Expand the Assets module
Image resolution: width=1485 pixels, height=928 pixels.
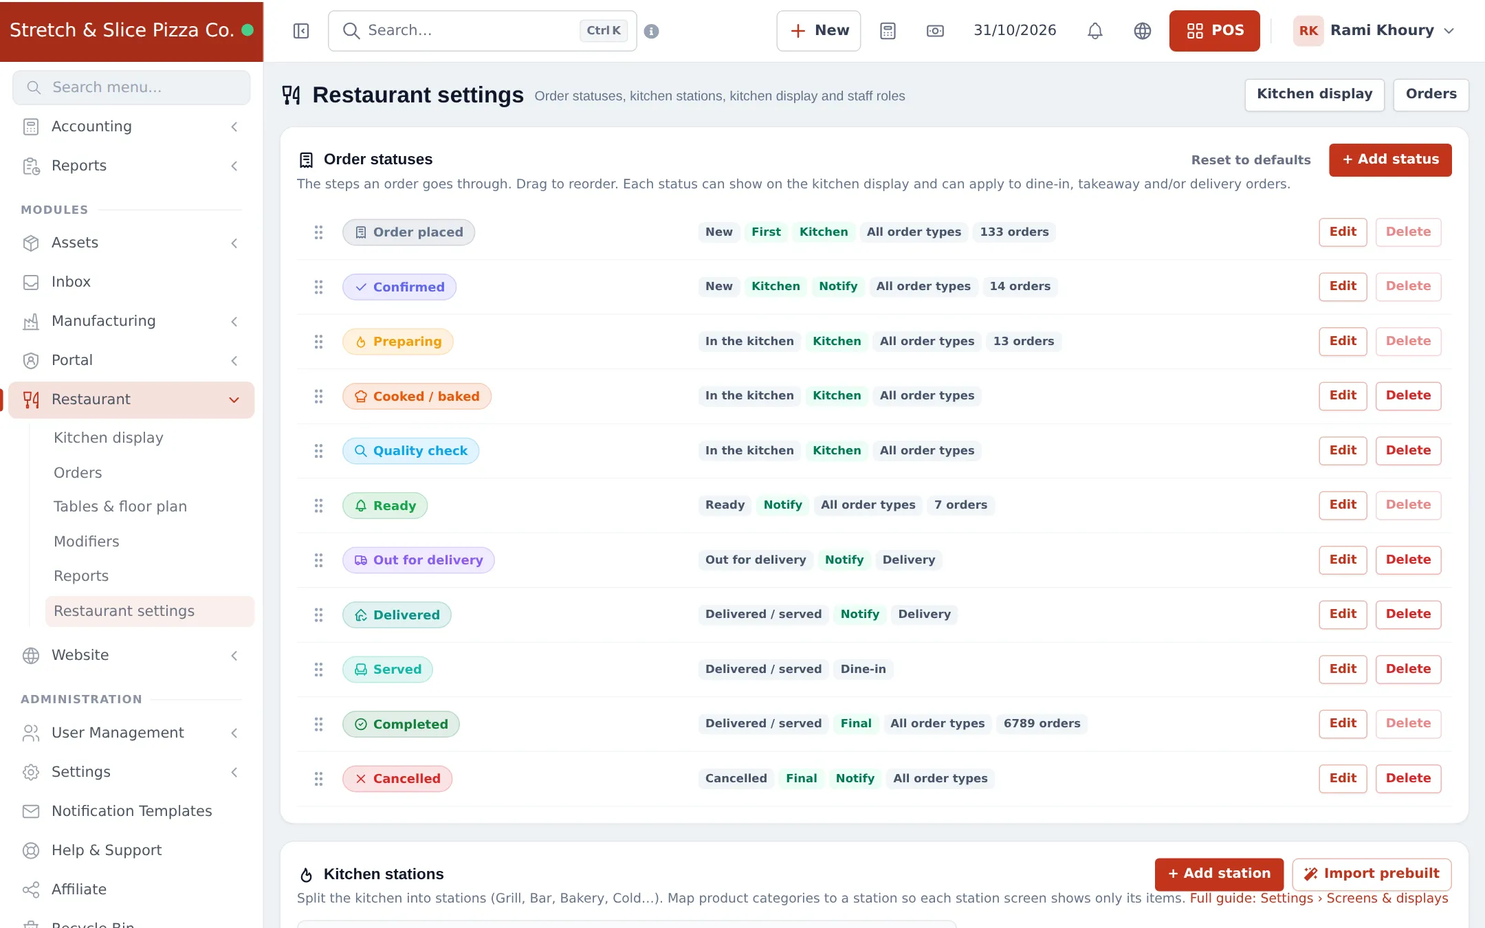coord(234,243)
